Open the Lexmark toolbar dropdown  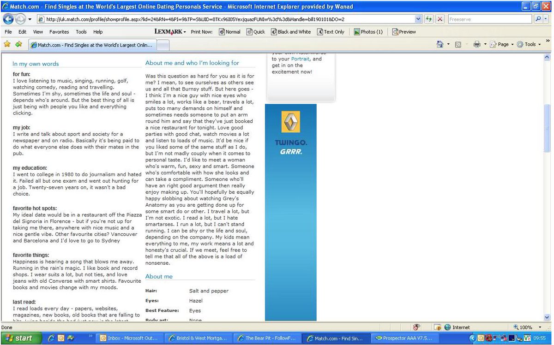(x=170, y=32)
